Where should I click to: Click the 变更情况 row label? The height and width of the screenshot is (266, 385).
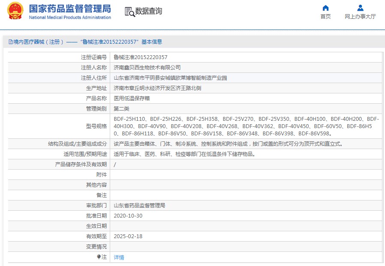96,247
